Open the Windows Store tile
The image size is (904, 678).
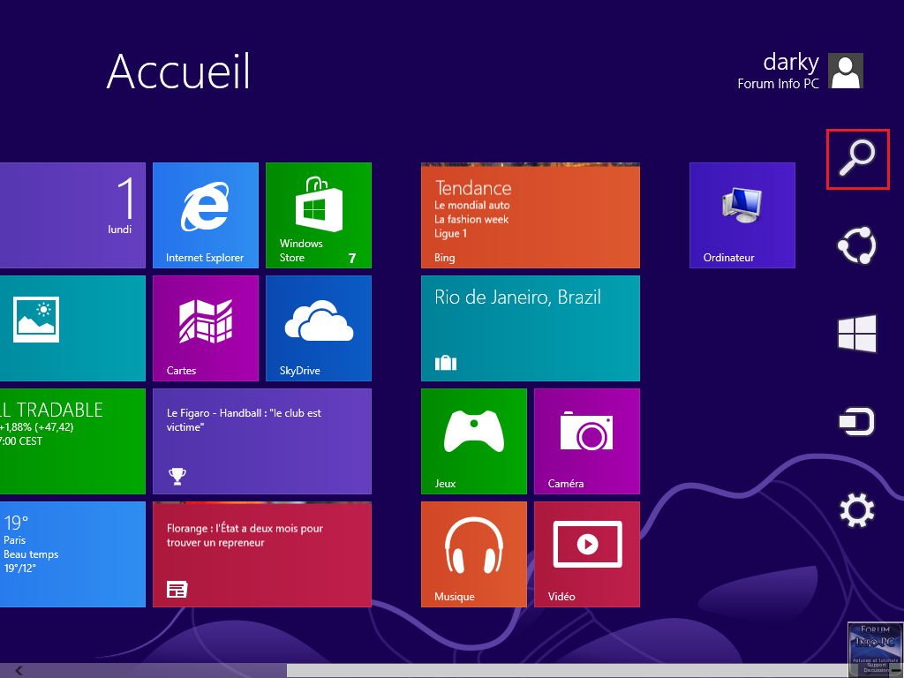coord(318,215)
